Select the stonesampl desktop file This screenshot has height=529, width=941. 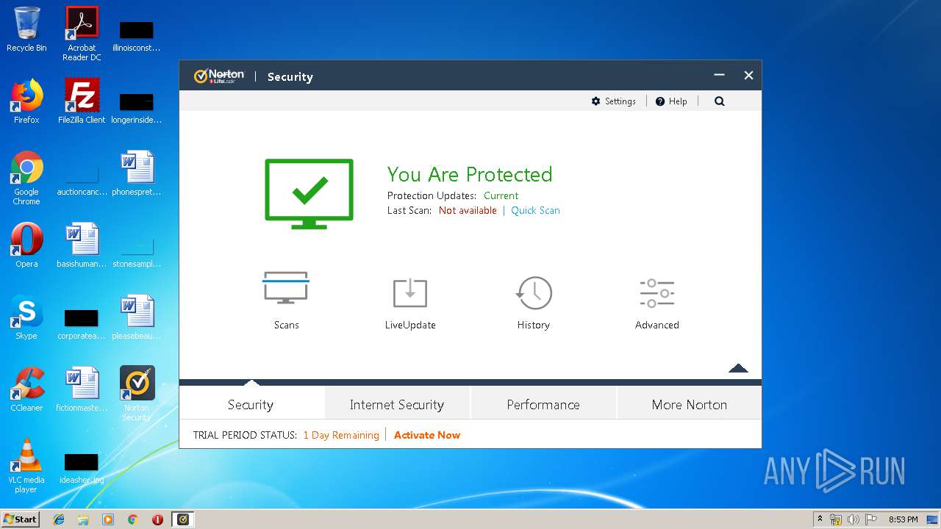click(137, 250)
